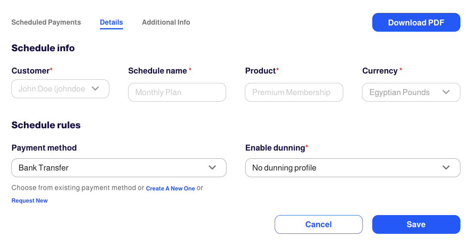Open the Egyptian Pounds currency dropdown

[x=411, y=92]
